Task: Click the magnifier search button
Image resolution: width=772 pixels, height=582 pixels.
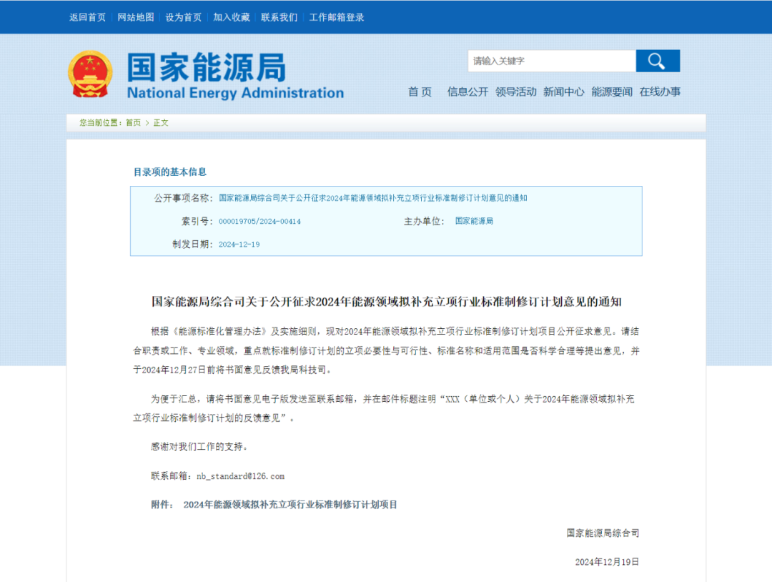Action: point(657,61)
